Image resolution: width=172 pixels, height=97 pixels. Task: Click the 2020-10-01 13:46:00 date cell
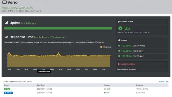(x=44, y=89)
